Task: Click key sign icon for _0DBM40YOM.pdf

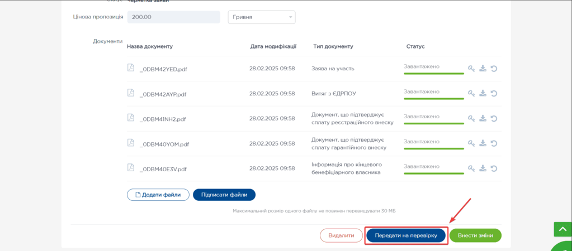Action: [471, 143]
